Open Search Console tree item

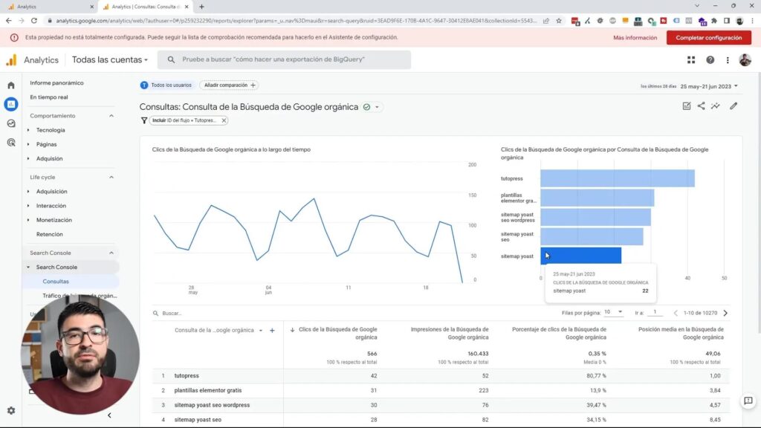(56, 267)
